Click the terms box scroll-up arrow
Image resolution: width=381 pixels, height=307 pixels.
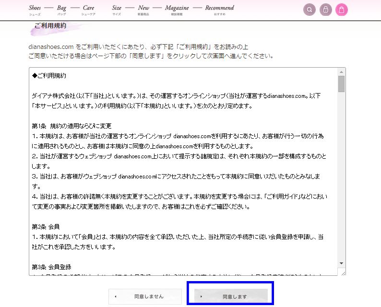tap(341, 72)
